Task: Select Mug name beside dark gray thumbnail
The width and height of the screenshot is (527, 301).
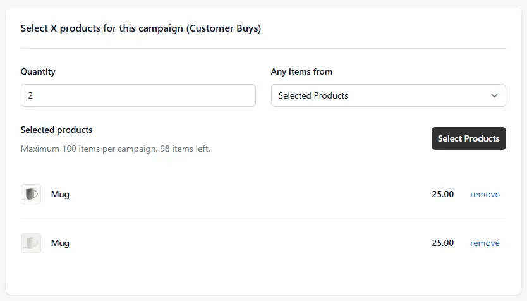Action: click(60, 194)
